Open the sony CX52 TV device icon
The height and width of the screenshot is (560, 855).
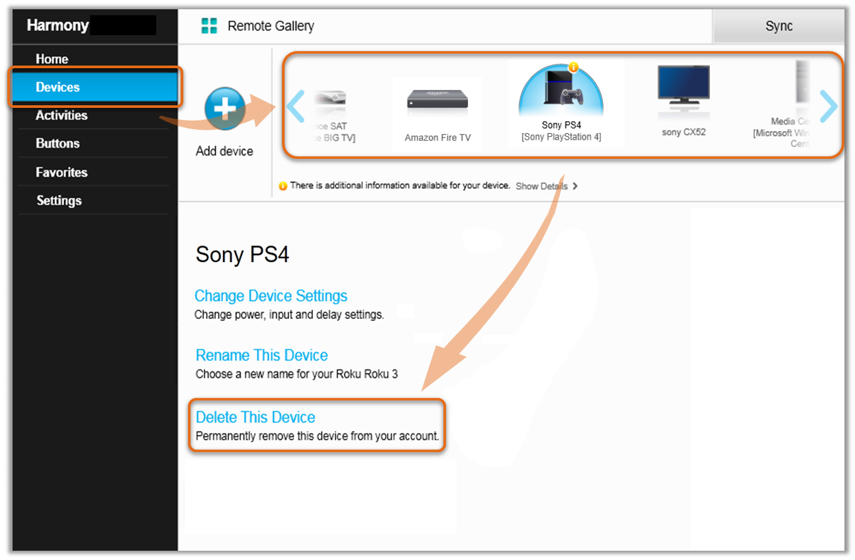[683, 89]
